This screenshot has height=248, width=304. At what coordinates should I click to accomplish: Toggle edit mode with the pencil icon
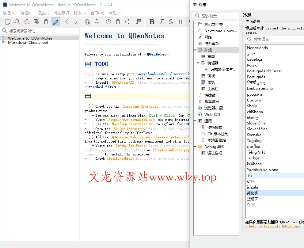[55, 22]
